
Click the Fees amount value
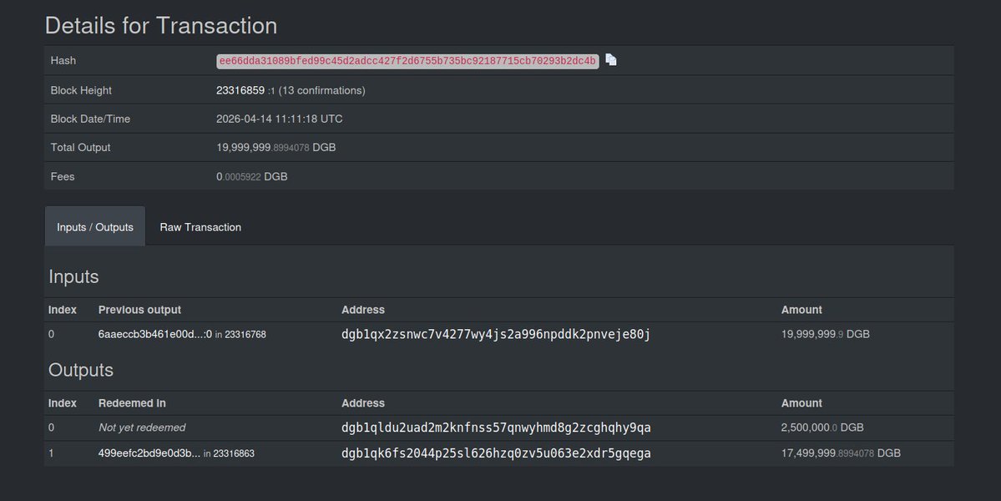tap(251, 177)
